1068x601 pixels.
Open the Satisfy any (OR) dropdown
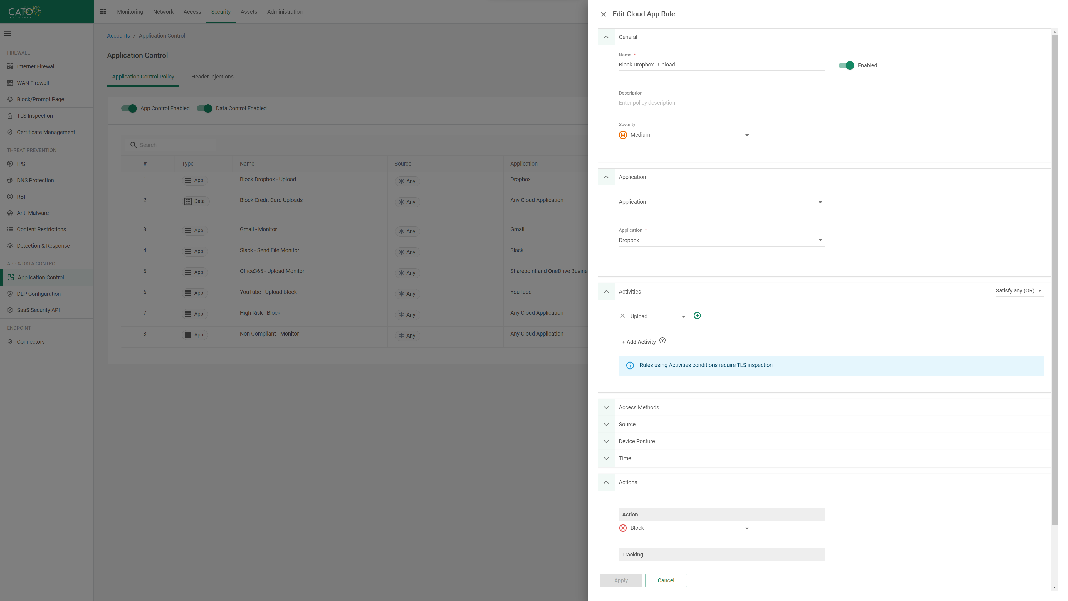1019,291
